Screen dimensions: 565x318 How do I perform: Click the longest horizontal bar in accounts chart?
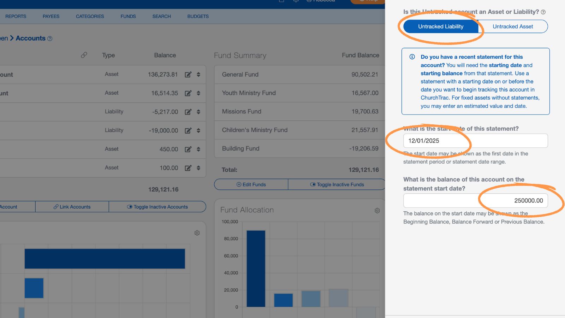point(105,259)
